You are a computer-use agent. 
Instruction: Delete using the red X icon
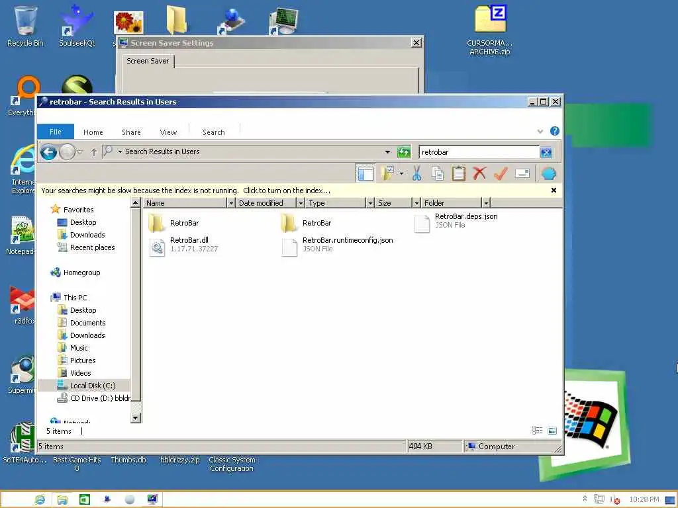click(x=479, y=174)
